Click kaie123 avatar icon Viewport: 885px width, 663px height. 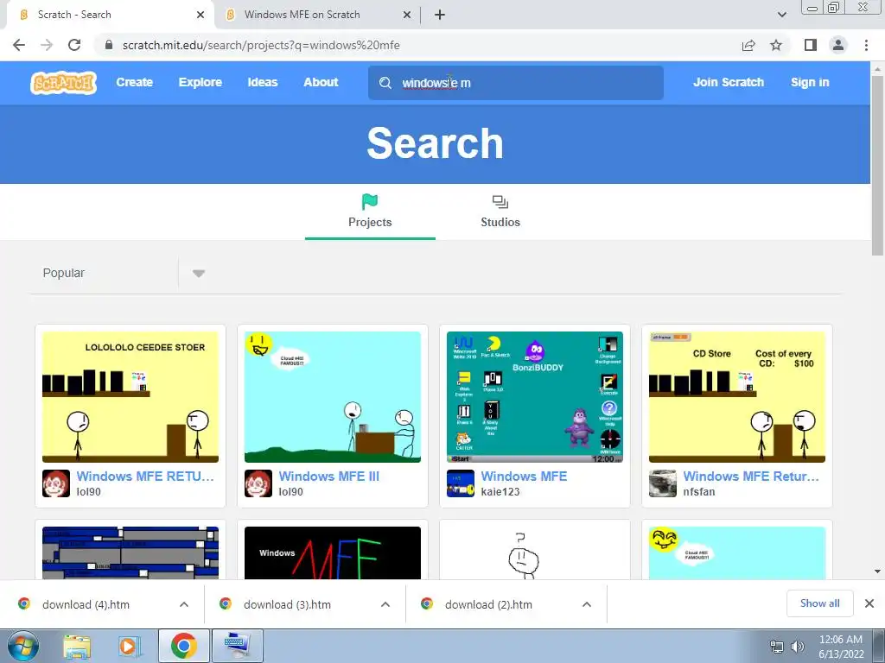tap(461, 483)
